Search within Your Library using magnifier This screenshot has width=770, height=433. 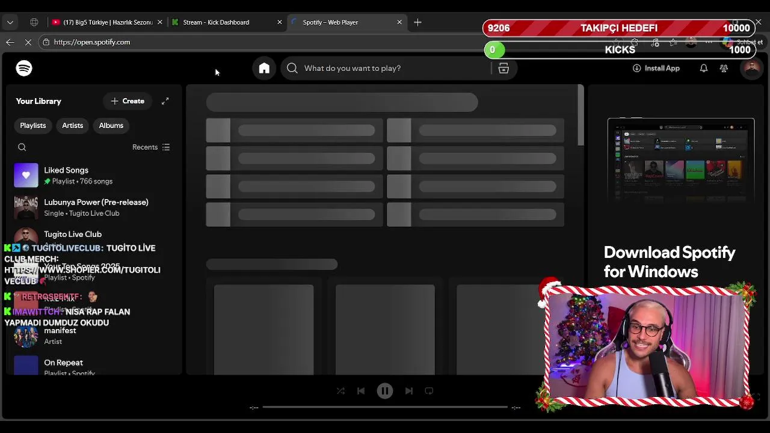[22, 147]
